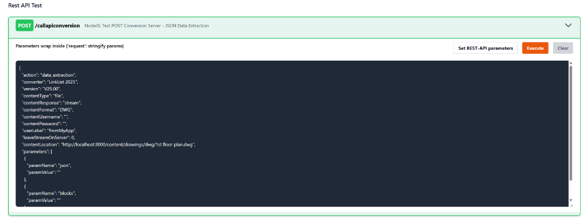Click the Clear button
Screen dimensions: 587x219
point(563,48)
